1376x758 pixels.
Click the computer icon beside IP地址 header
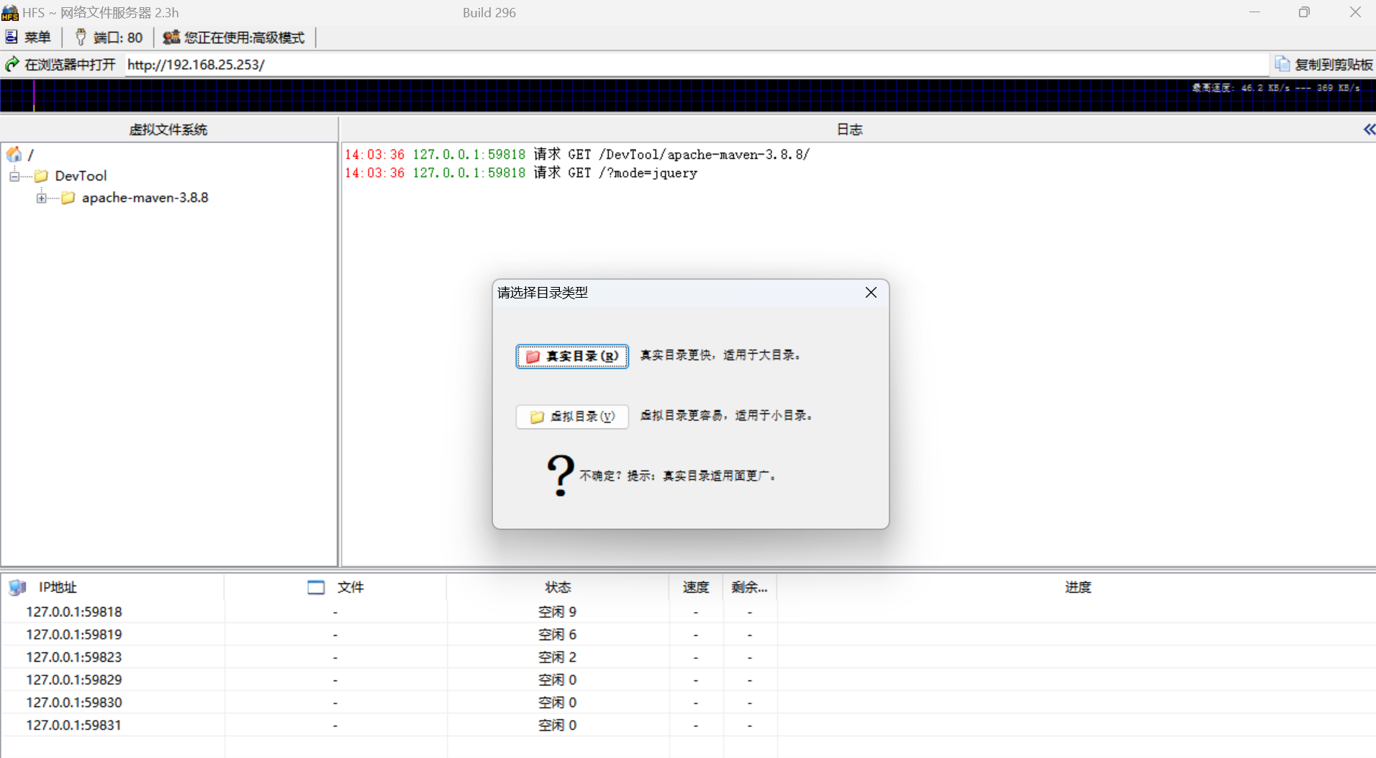[17, 588]
